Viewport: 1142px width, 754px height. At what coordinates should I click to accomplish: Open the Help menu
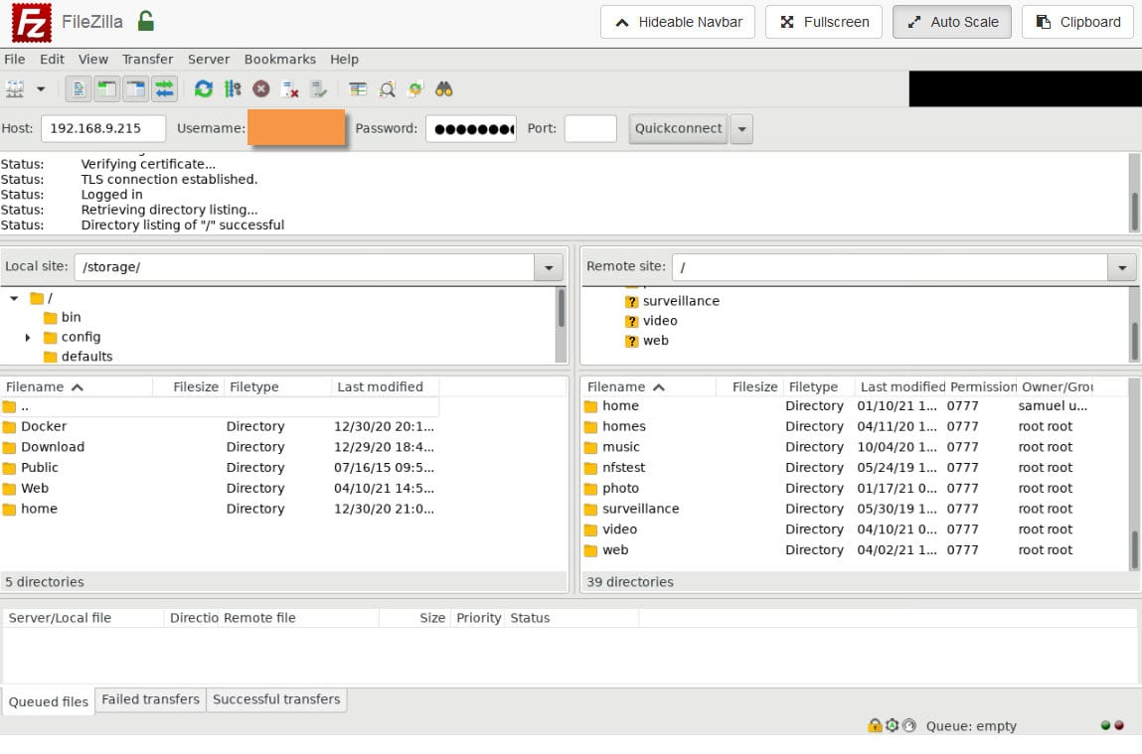click(344, 59)
